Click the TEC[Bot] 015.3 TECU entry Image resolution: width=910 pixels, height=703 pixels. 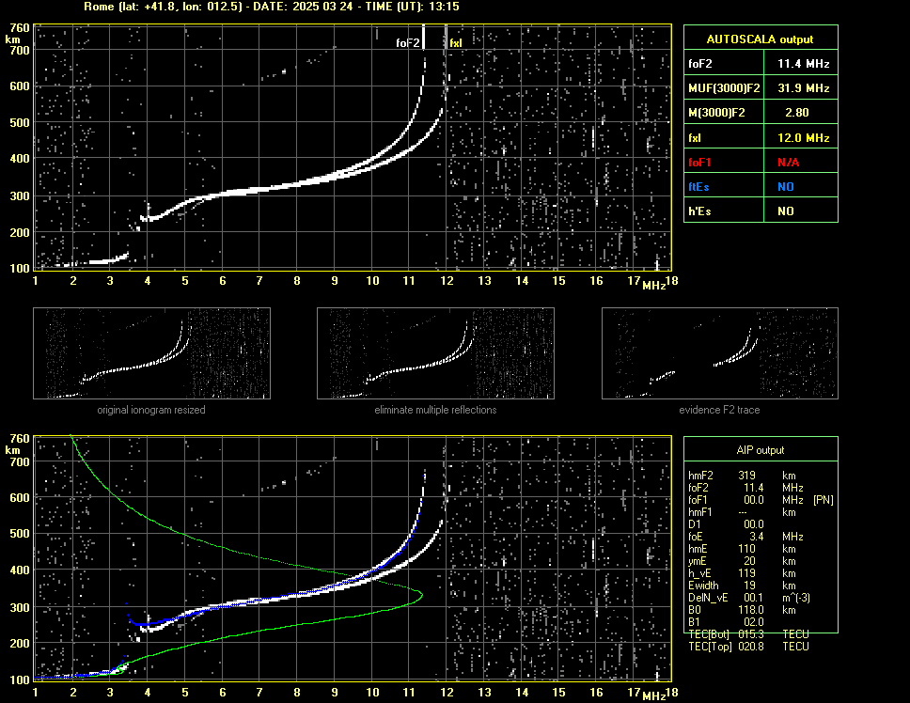coord(748,634)
